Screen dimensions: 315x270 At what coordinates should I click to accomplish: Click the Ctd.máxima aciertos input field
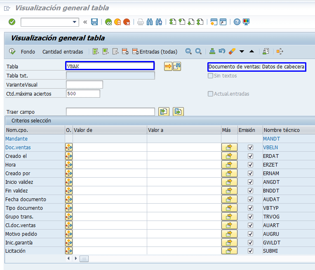tap(83, 94)
